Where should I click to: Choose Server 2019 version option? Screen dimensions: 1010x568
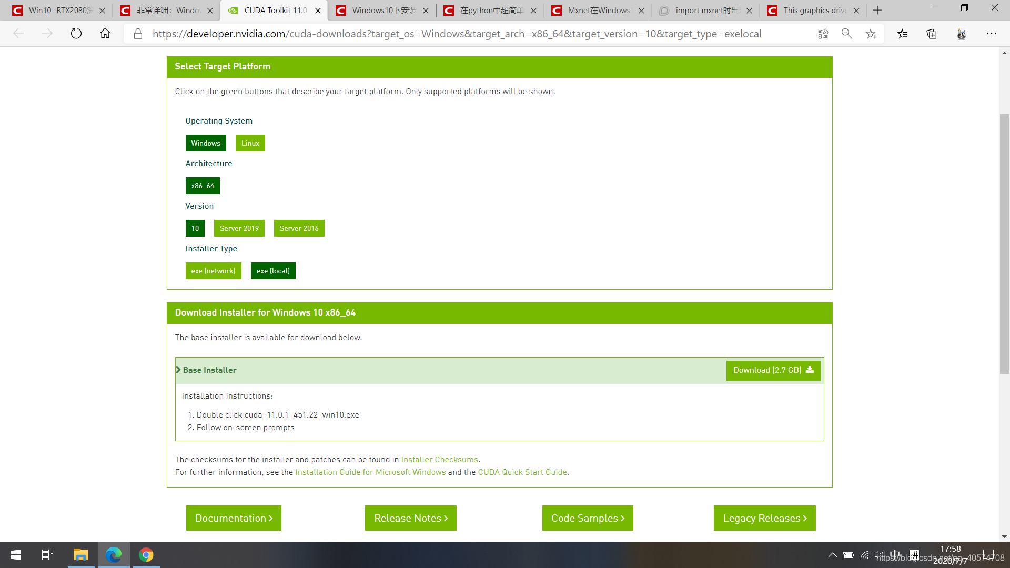(x=239, y=228)
